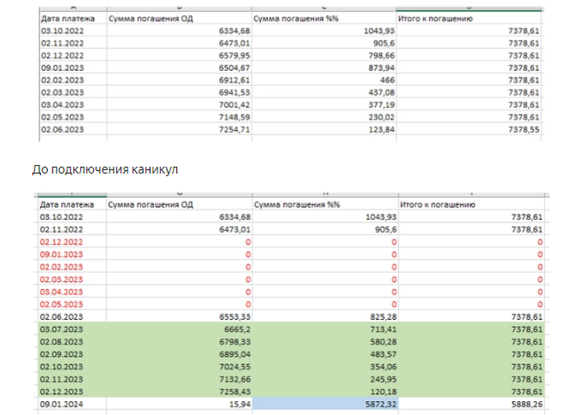The height and width of the screenshot is (415, 577).
Task: Select total 7378,61 in the 02.10.2023 row
Action: (x=471, y=367)
